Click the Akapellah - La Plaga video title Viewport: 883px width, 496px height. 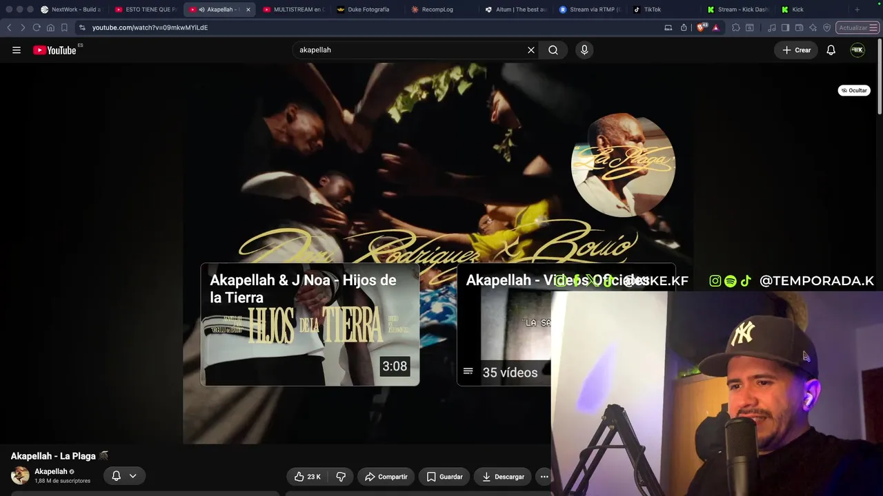coord(59,456)
